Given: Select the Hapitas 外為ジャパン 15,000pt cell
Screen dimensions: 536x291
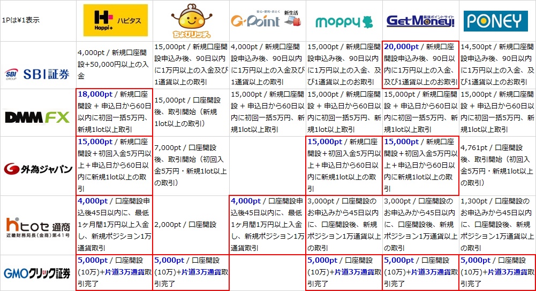Looking at the screenshot, I should [115, 166].
